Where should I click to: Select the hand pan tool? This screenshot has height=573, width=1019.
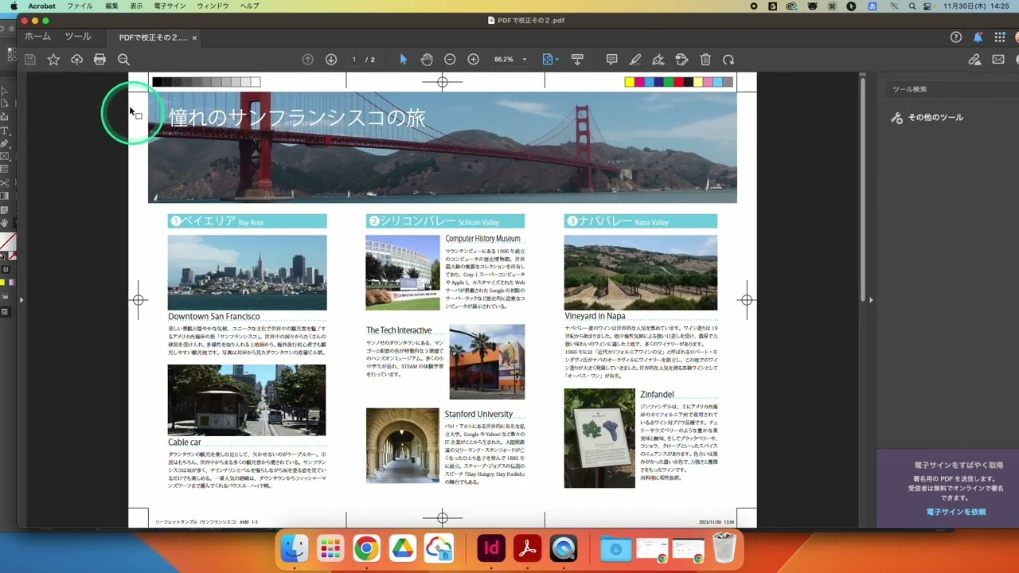tap(427, 60)
